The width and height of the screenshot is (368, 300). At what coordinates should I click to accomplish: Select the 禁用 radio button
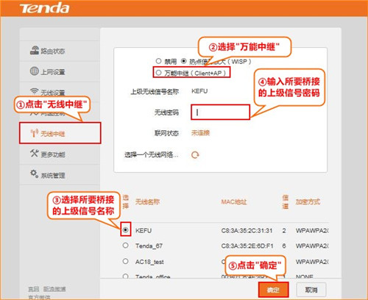158,61
